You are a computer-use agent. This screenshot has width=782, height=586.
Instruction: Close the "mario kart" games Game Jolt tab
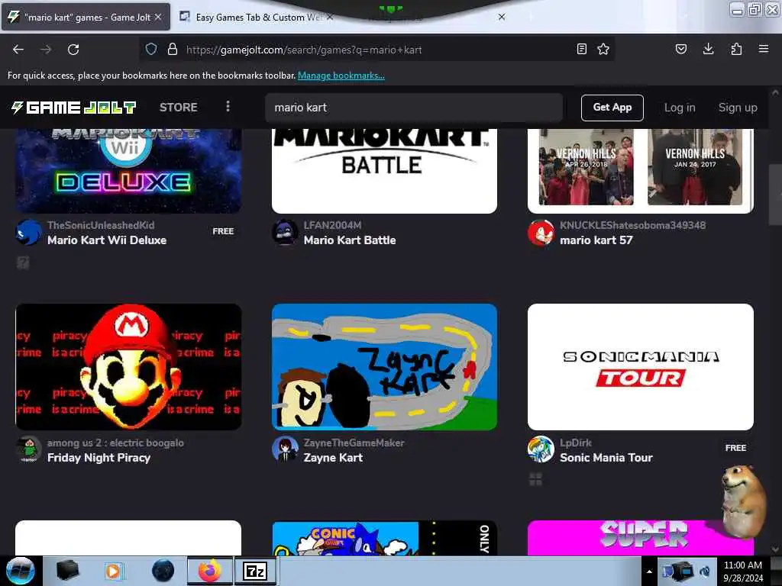pyautogui.click(x=158, y=17)
